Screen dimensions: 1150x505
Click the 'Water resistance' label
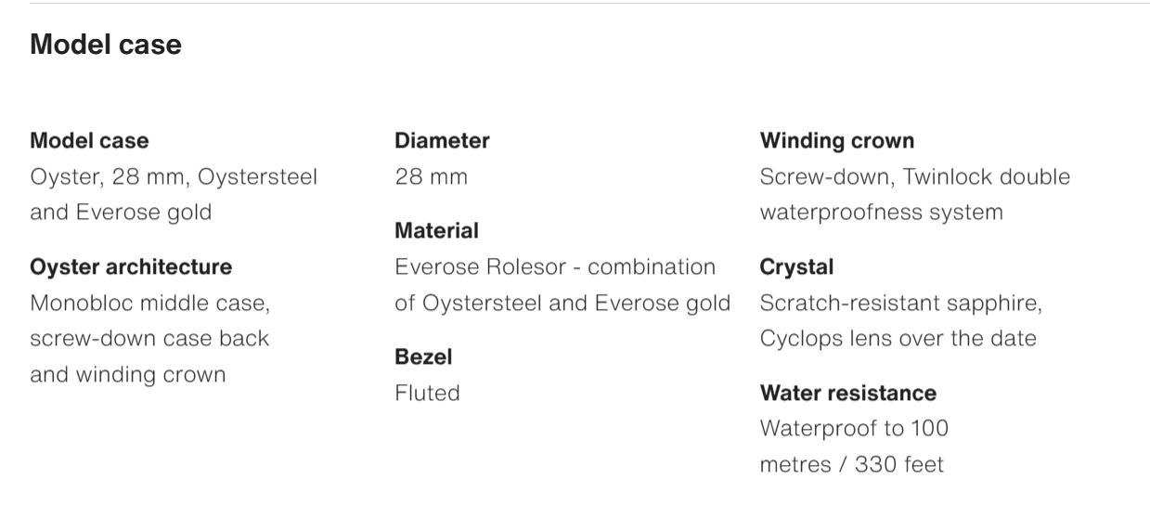coord(847,393)
